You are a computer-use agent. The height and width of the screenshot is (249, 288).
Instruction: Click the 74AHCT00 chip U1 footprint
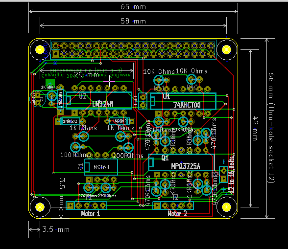tap(183, 101)
